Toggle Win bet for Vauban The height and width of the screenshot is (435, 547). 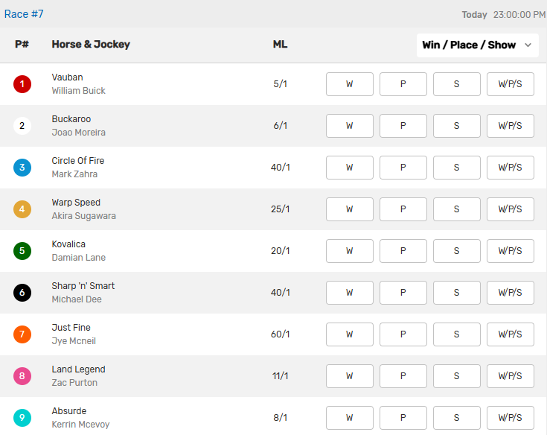coord(349,84)
